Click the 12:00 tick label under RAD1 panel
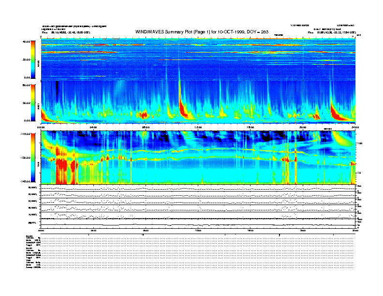This screenshot has width=383, height=296. pos(198,127)
